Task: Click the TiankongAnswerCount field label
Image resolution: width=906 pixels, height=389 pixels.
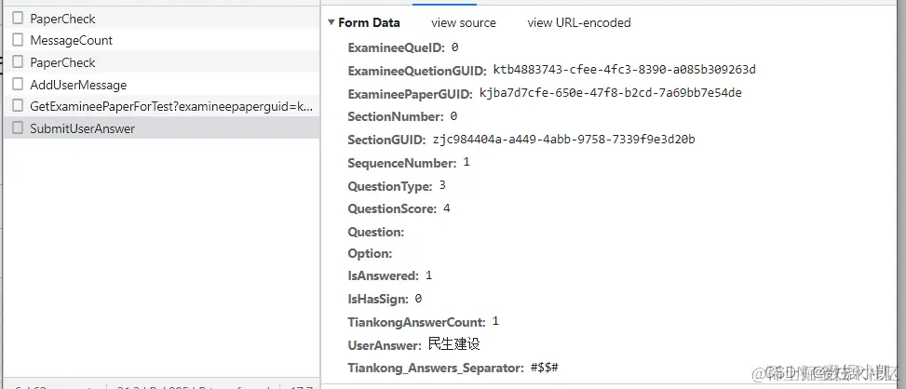Action: coord(416,322)
